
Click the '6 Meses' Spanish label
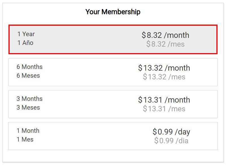click(28, 75)
